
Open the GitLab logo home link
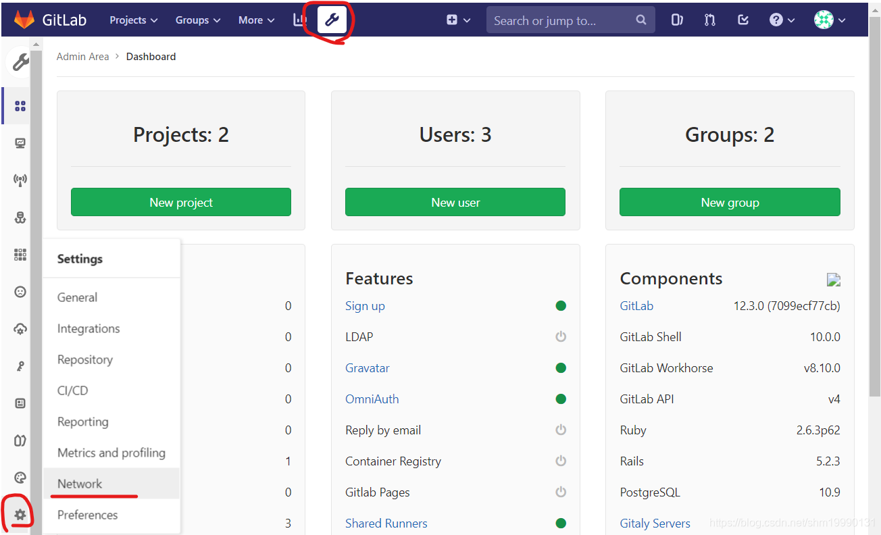tap(51, 20)
